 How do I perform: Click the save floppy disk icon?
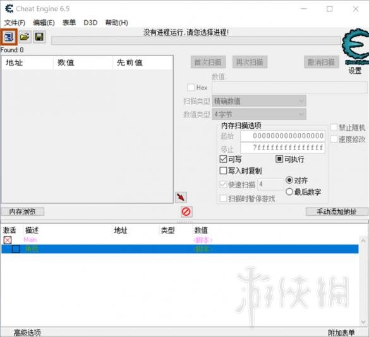39,37
